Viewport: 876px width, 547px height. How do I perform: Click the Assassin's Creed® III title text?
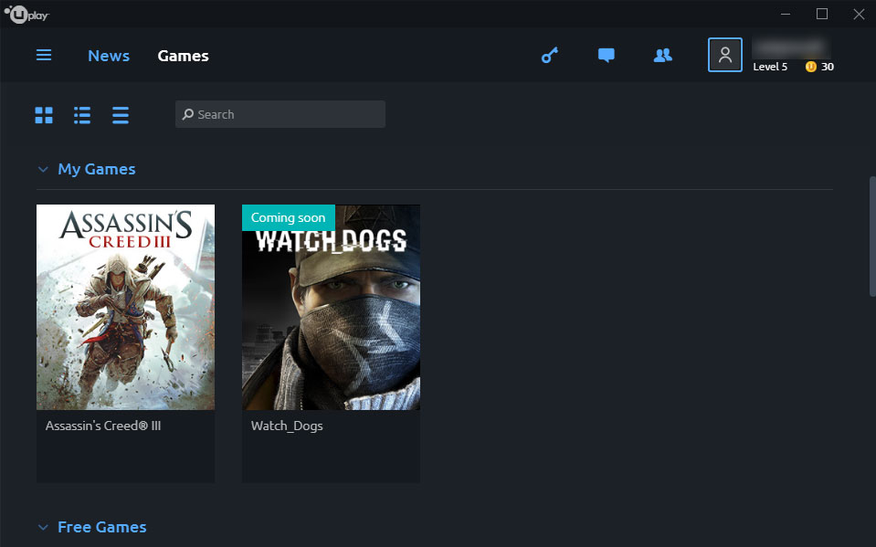(x=103, y=426)
